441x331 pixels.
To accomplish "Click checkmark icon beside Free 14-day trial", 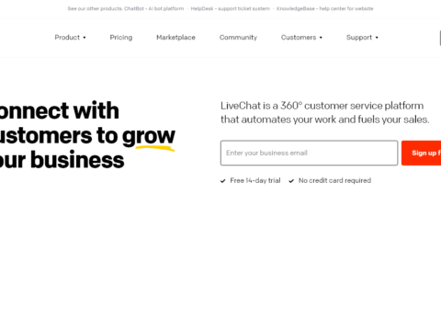I will tap(223, 181).
